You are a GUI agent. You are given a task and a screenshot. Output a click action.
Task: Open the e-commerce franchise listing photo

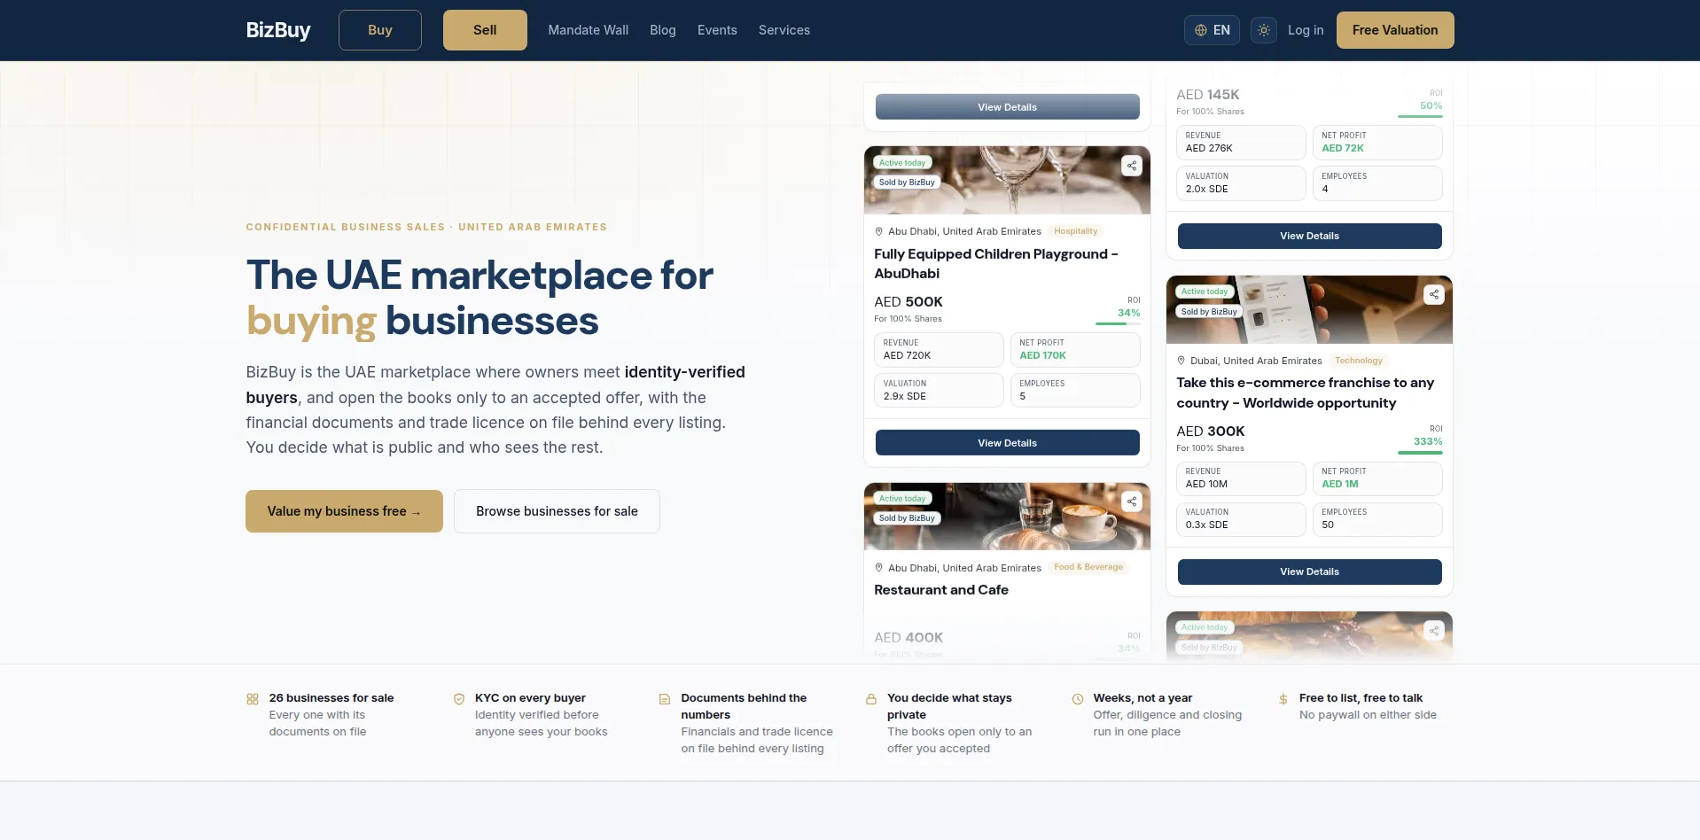tap(1309, 309)
